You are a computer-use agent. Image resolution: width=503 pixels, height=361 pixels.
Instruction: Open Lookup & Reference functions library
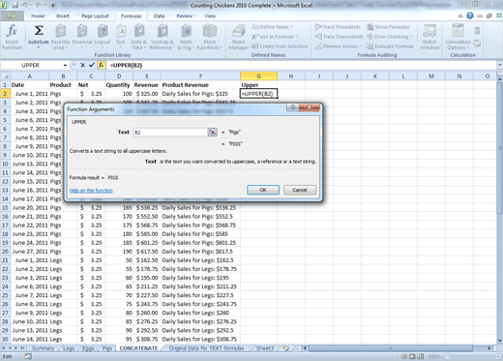163,37
